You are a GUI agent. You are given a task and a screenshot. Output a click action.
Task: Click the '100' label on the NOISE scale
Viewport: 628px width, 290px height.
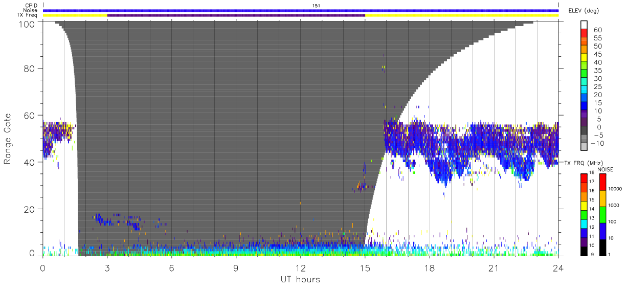click(x=613, y=222)
